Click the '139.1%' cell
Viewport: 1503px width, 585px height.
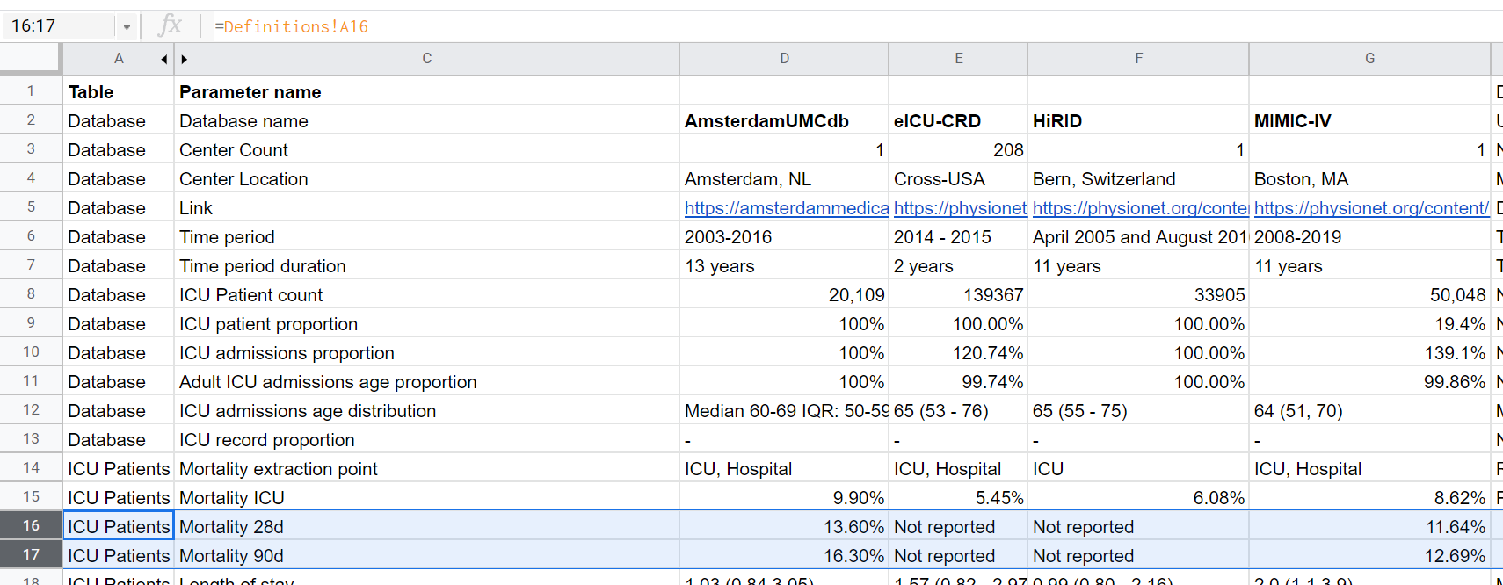click(x=1369, y=352)
